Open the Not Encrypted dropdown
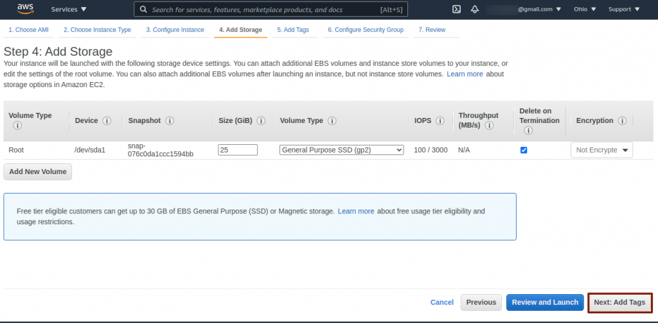658x323 pixels. [601, 150]
